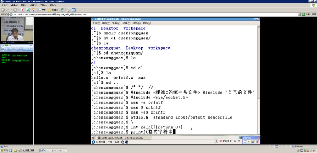
Task: Toggle the full-width 全 input indicator
Action: (235, 141)
